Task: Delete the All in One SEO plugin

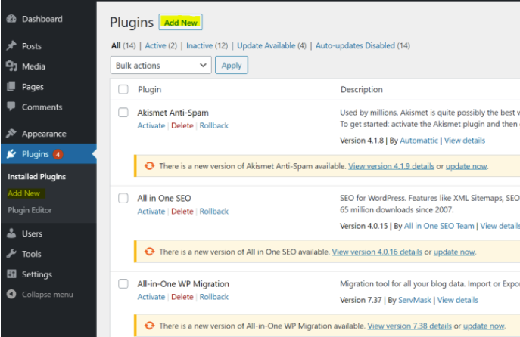Action: pyautogui.click(x=182, y=212)
